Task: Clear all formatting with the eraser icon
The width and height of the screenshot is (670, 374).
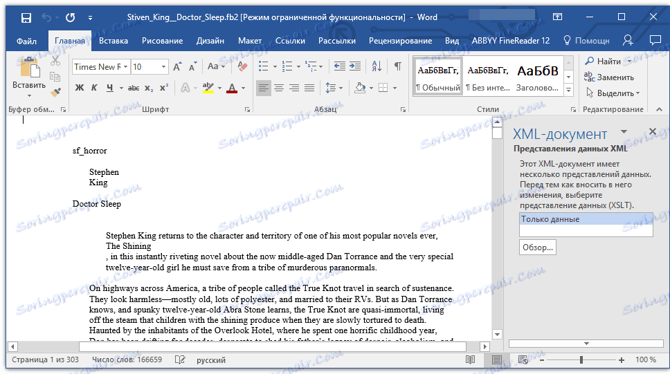Action: (x=242, y=66)
